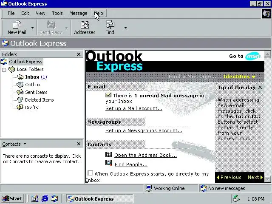The image size is (272, 204).
Task: Click the Find People link
Action: (131, 164)
